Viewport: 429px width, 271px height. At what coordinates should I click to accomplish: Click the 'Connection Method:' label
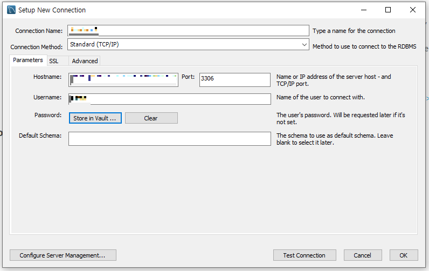(37, 47)
